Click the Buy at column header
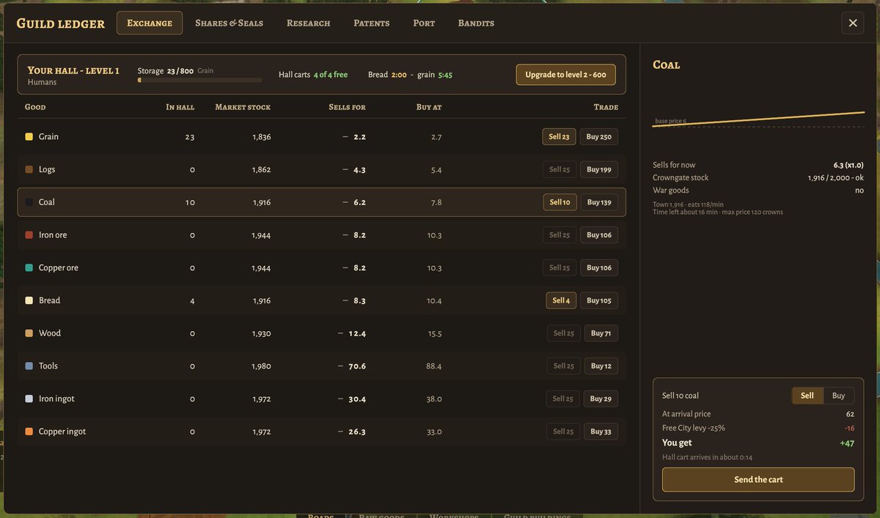The width and height of the screenshot is (880, 518). [x=428, y=107]
